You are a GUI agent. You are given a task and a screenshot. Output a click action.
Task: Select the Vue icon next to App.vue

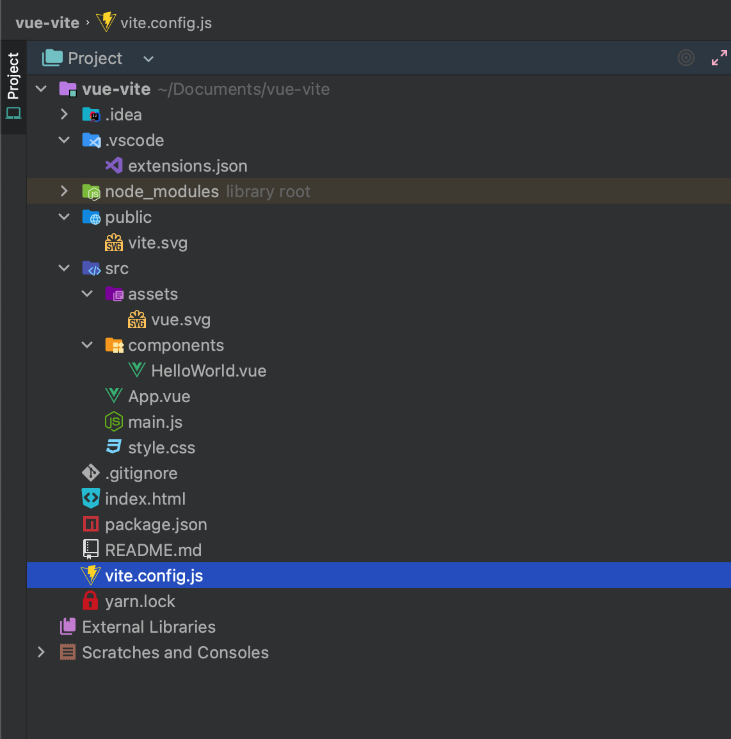113,396
